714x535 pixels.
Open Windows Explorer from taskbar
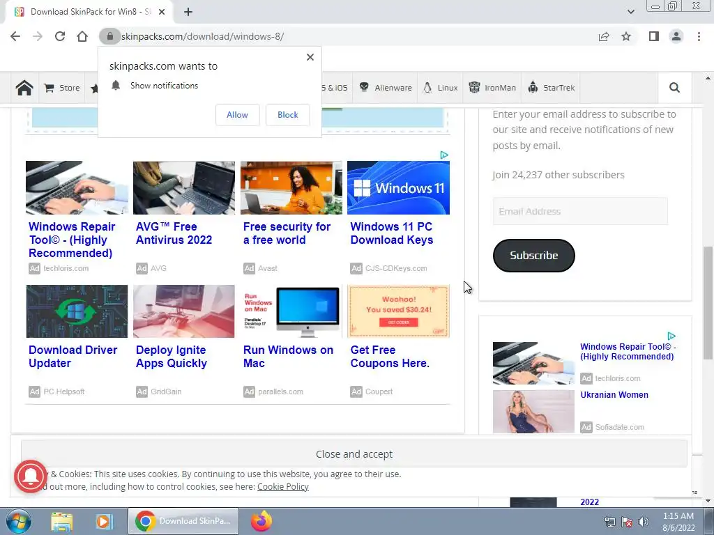point(61,521)
